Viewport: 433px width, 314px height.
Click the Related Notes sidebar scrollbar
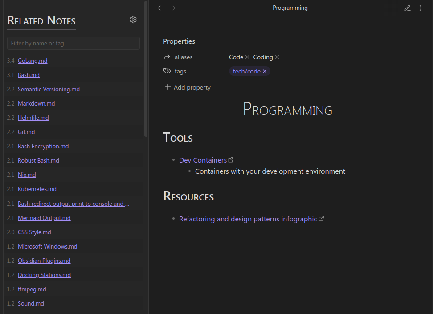tap(146, 69)
